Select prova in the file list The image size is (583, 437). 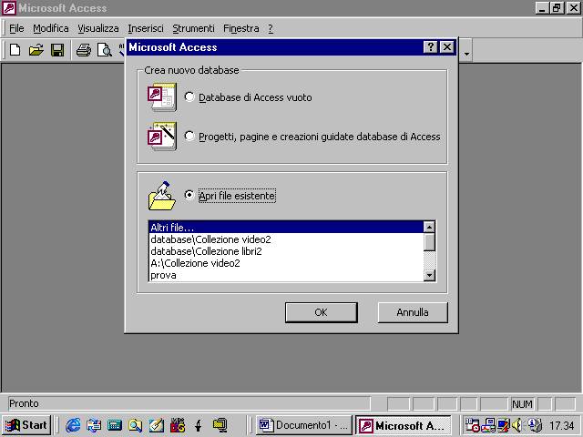286,275
